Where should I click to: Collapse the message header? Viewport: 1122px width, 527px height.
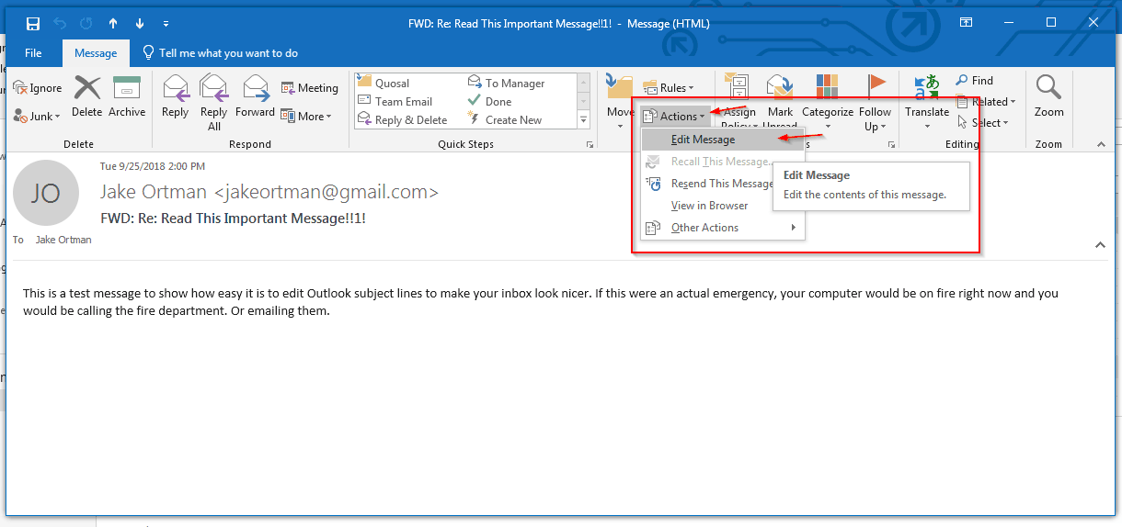[x=1101, y=245]
